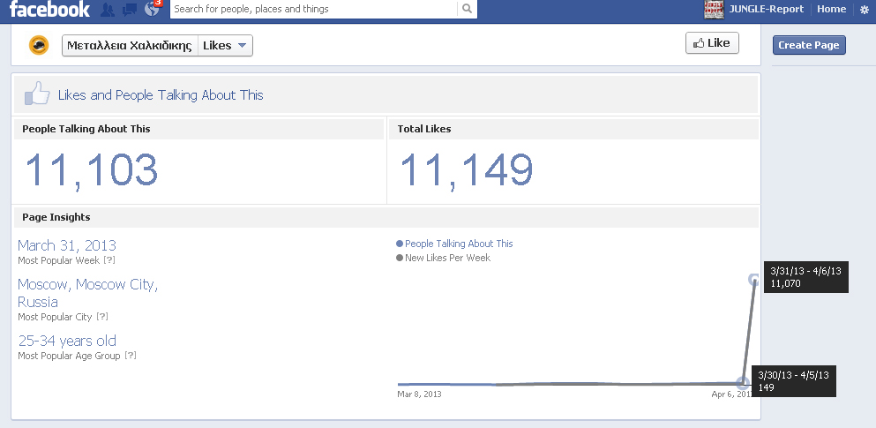Click the People Talking About This column header

198,129
